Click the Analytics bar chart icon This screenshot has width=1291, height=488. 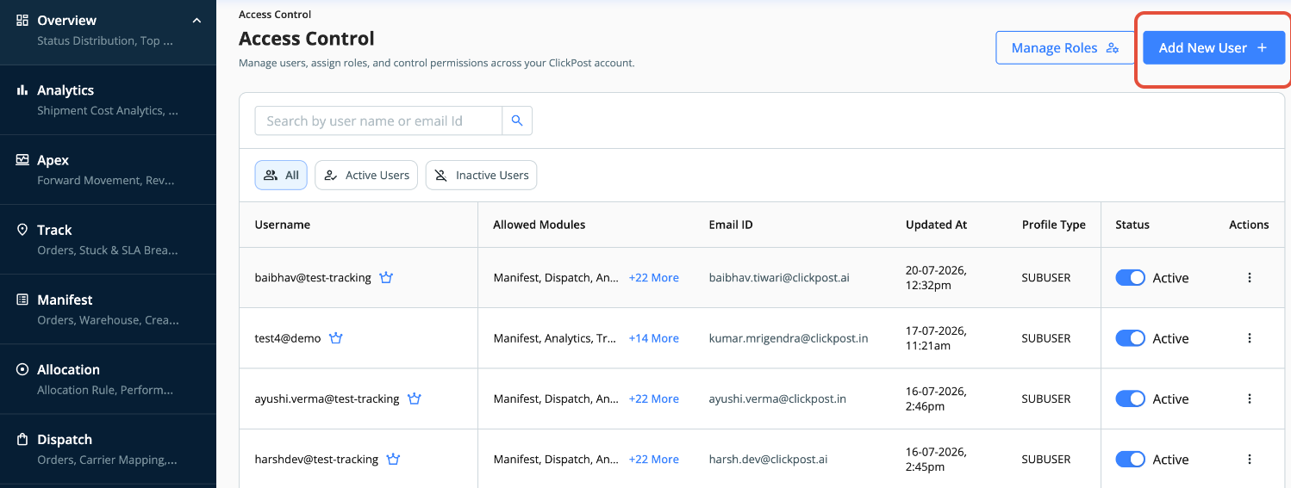[x=22, y=90]
